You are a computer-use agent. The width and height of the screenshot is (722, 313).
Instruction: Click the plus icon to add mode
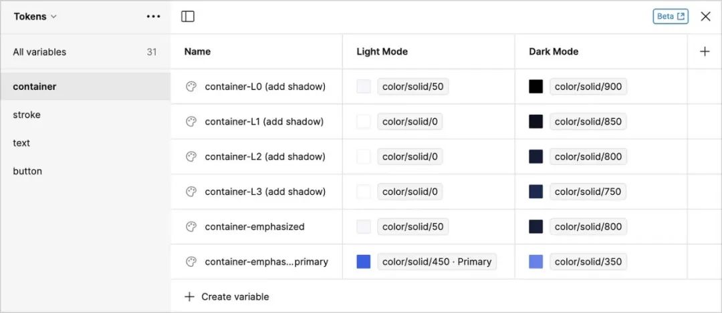click(x=705, y=51)
